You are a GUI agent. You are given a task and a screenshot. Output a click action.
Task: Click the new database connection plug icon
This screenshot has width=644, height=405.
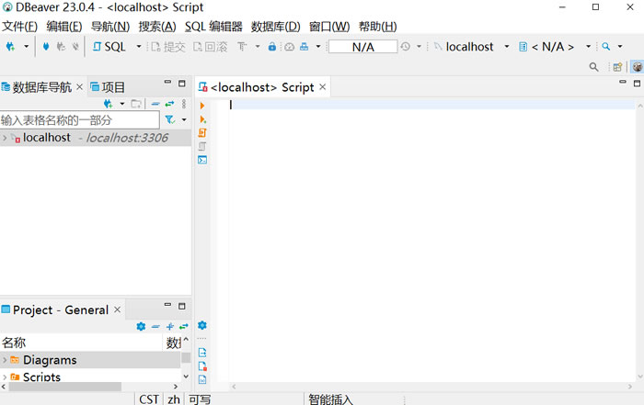coord(11,46)
